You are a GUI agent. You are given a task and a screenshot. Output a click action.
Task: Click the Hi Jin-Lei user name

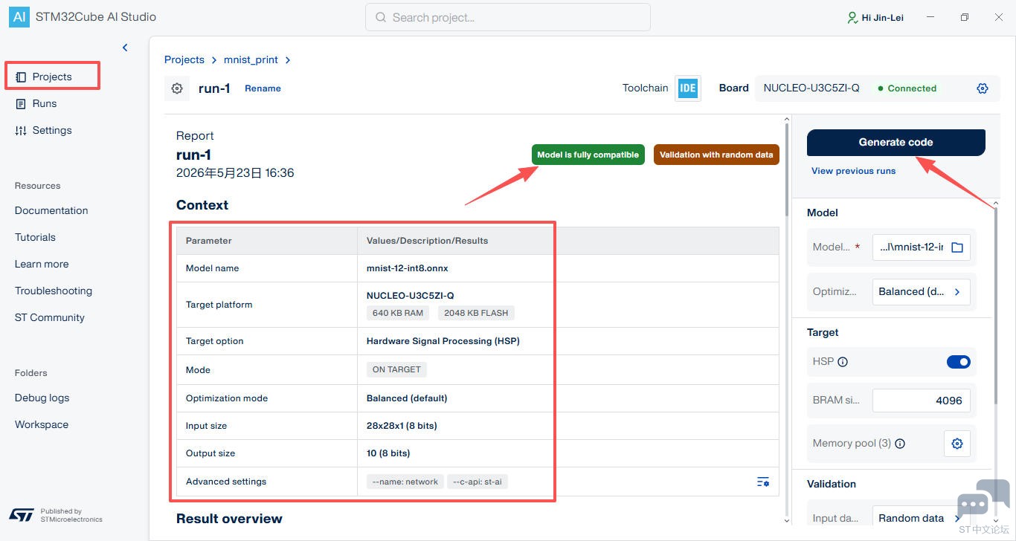[882, 18]
